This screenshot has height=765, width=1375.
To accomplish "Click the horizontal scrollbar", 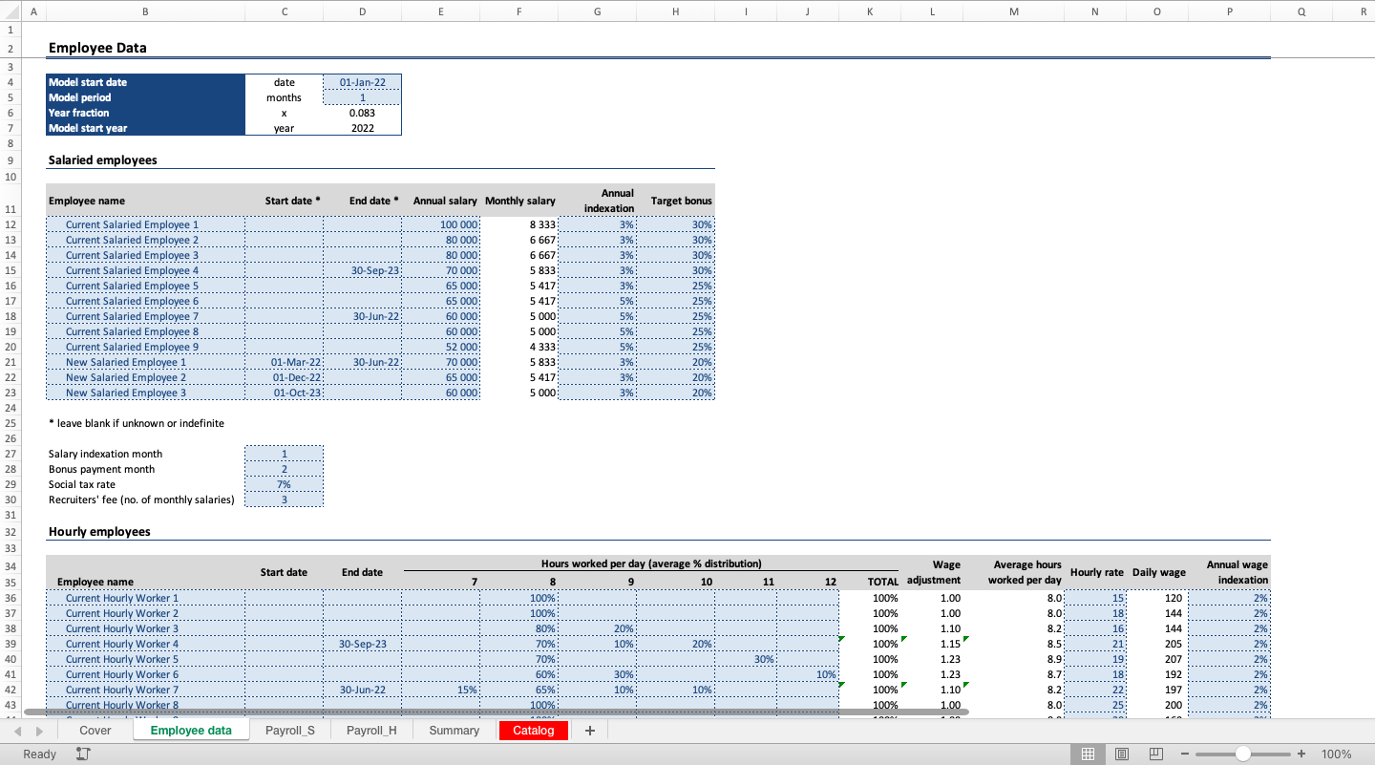I will click(x=497, y=712).
